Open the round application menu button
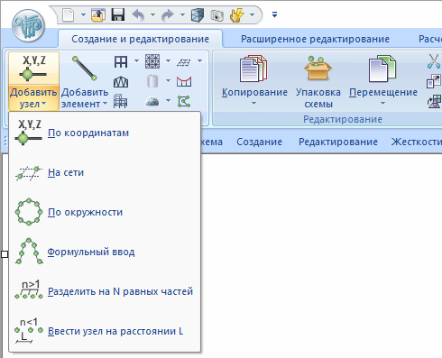Image resolution: width=442 pixels, height=358 pixels. click(29, 25)
